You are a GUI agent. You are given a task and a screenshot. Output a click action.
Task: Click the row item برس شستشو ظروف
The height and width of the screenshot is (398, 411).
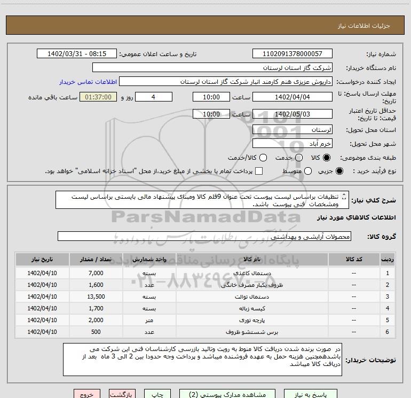(252, 332)
